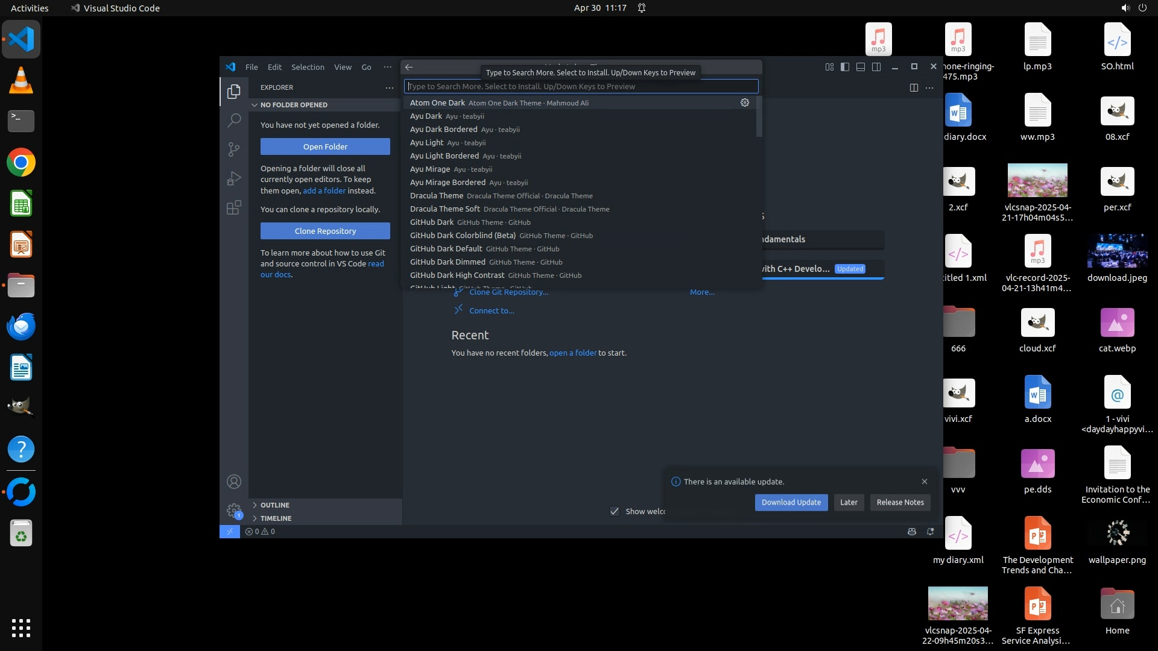Viewport: 1158px width, 651px height.
Task: Open the Selection menu
Action: (x=308, y=67)
